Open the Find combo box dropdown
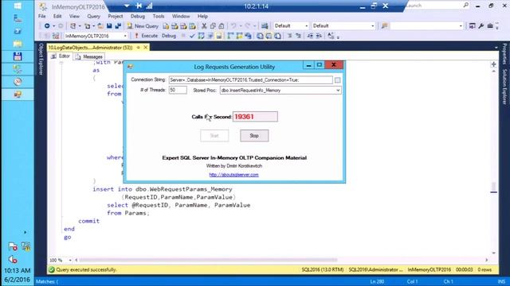The height and width of the screenshot is (286, 510). click(461, 26)
